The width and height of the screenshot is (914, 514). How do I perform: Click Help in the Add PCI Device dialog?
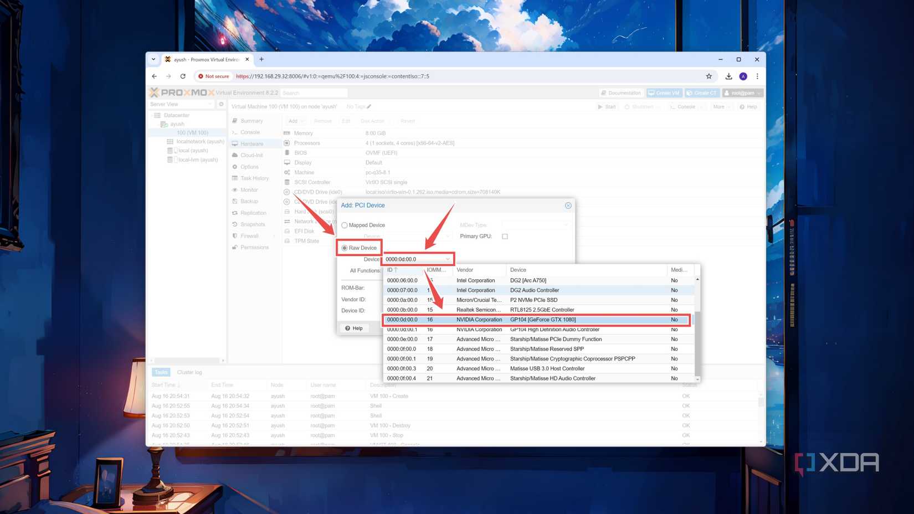pos(354,328)
